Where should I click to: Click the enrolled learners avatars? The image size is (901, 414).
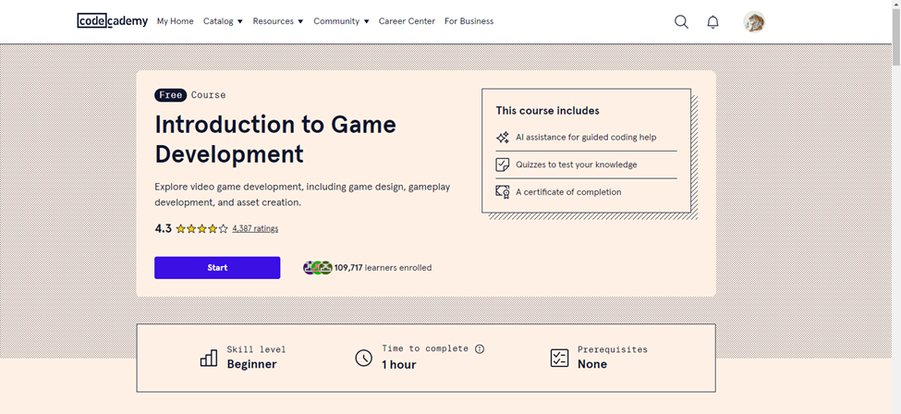[x=318, y=267]
